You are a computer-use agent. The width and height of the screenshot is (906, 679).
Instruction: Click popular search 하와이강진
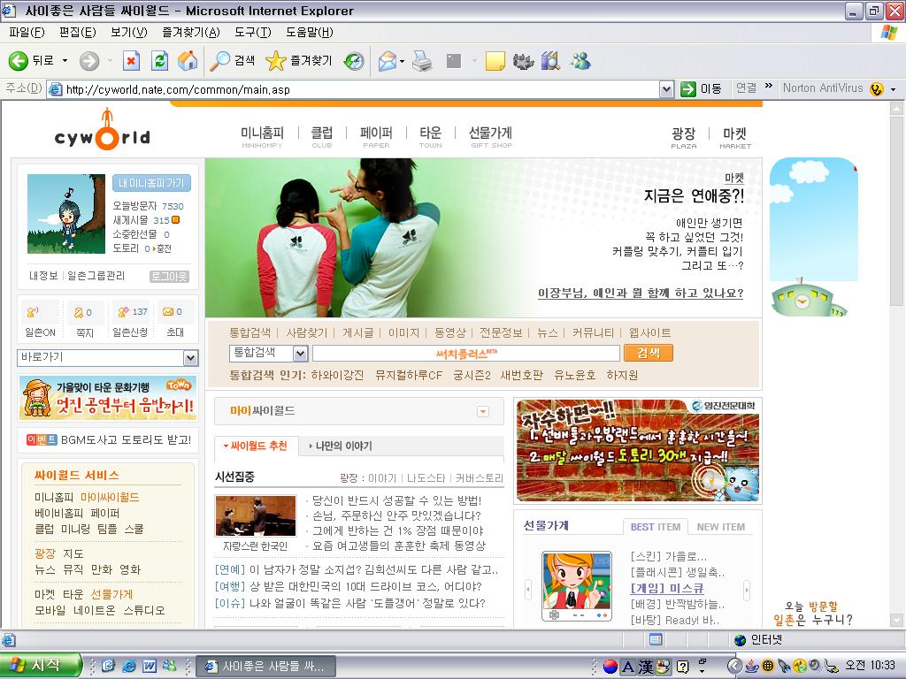pyautogui.click(x=337, y=375)
